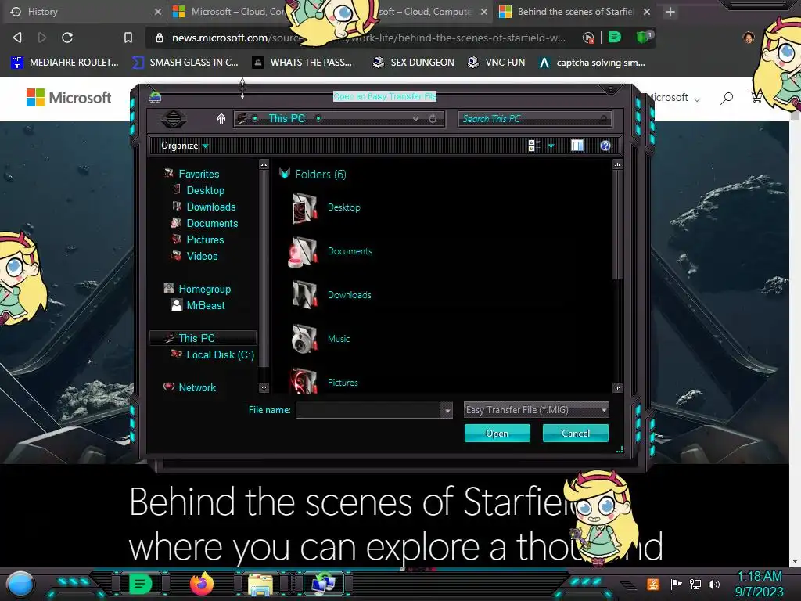
Task: Open dialog help icon
Action: [605, 146]
